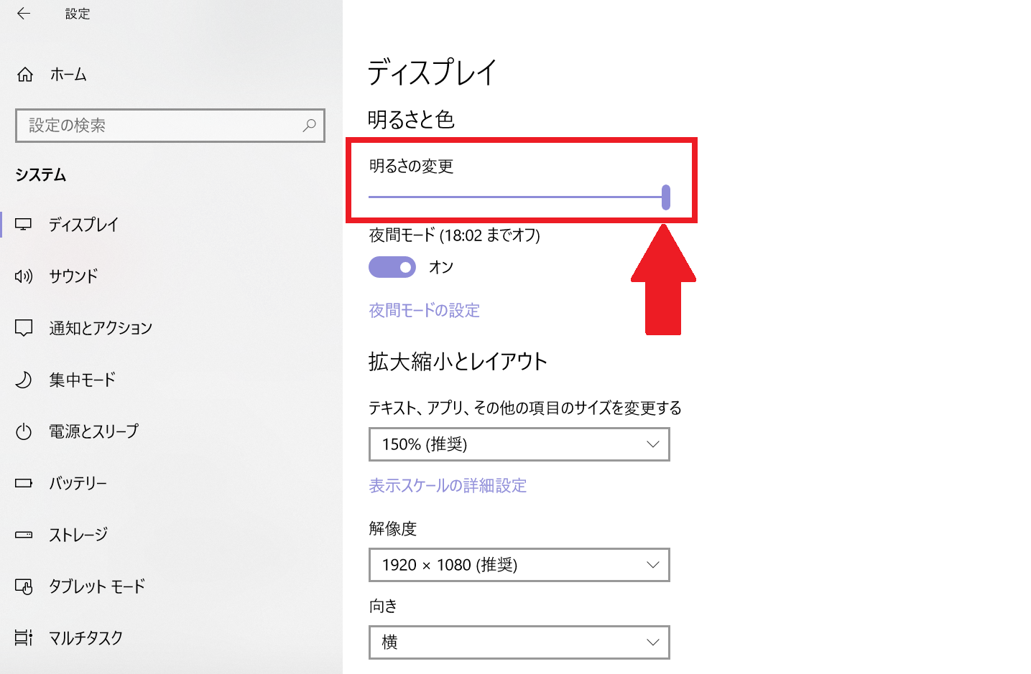Click the バッテリー icon in the sidebar
Image resolution: width=1031 pixels, height=674 pixels.
click(x=24, y=482)
